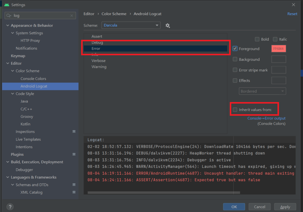Open Notifications settings page
This screenshot has width=303, height=212.
(26, 48)
